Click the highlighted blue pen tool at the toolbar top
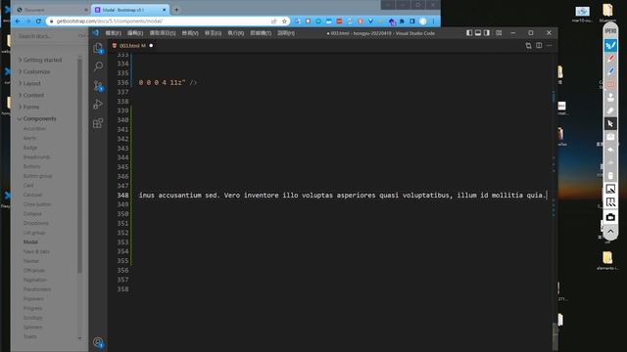This screenshot has width=627, height=352. click(610, 45)
